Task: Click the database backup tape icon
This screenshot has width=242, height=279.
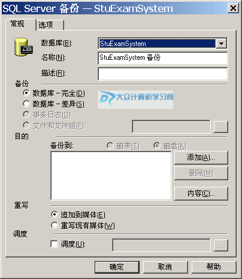Action: 23,47
